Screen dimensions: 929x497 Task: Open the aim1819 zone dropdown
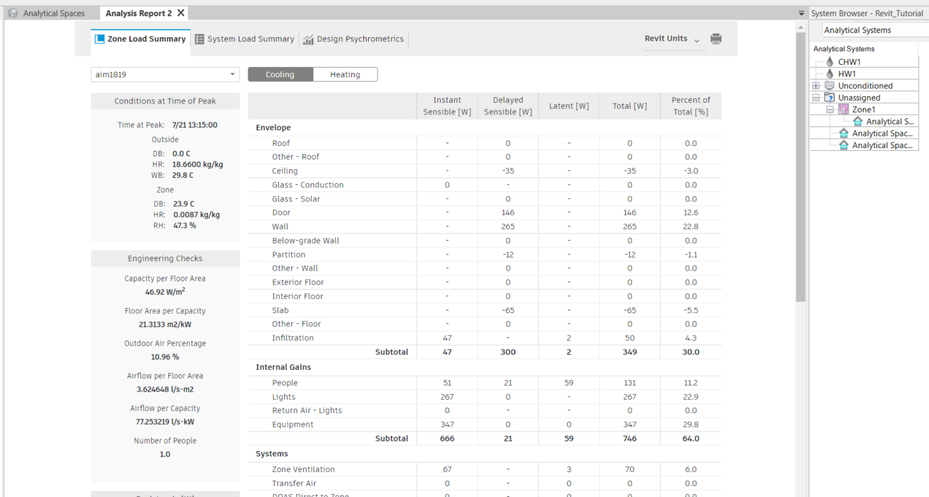[232, 74]
